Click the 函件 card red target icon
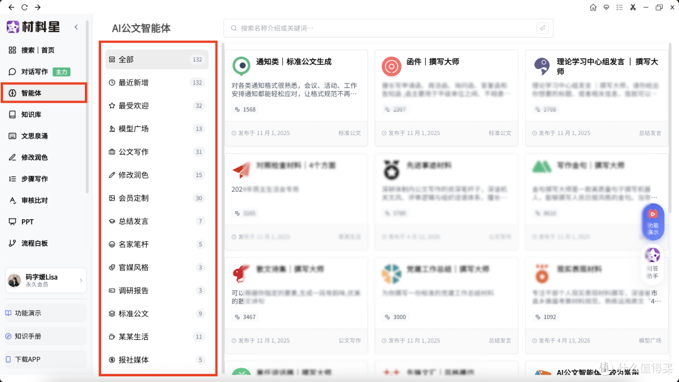This screenshot has height=382, width=679. tap(392, 67)
